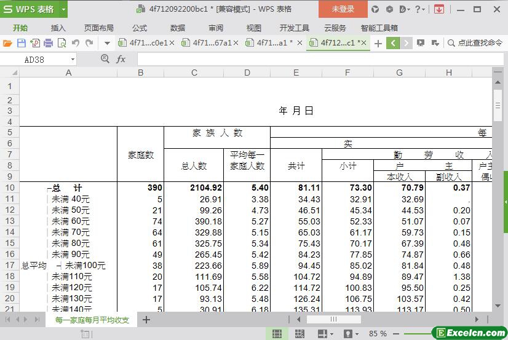Screen dimensions: 508x340
Task: Switch to page break preview in status bar
Action: tap(300, 333)
